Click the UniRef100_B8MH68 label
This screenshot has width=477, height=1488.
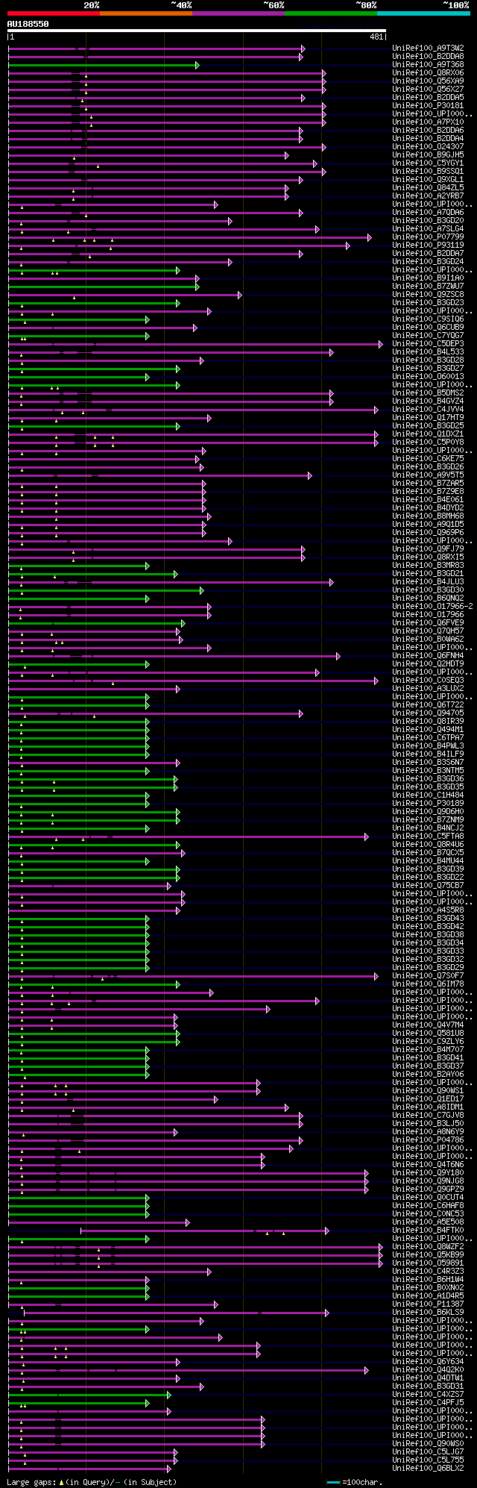428,516
